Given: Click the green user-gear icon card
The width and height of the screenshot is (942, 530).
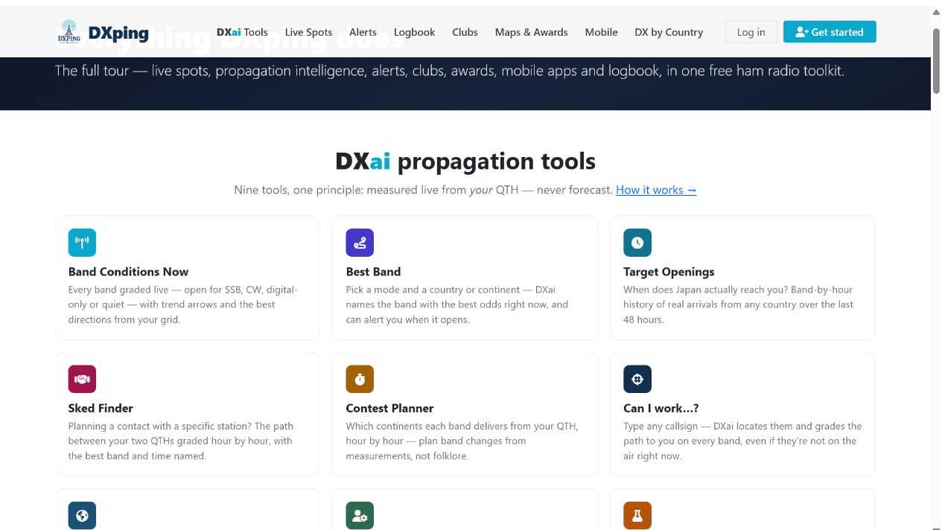Looking at the screenshot, I should pos(360,515).
